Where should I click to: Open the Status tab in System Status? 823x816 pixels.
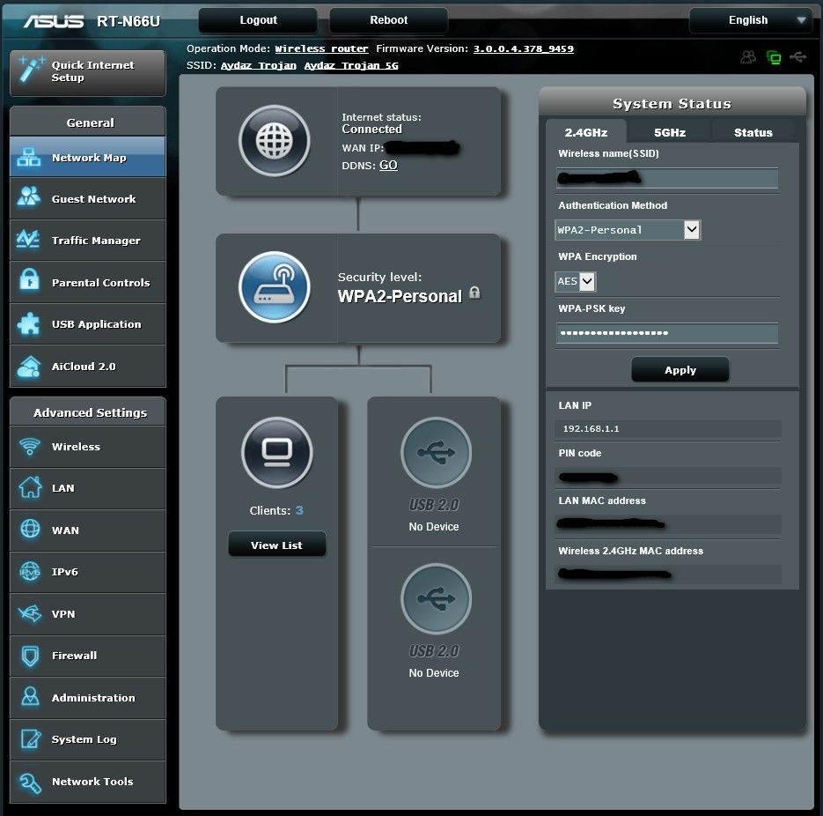(753, 132)
